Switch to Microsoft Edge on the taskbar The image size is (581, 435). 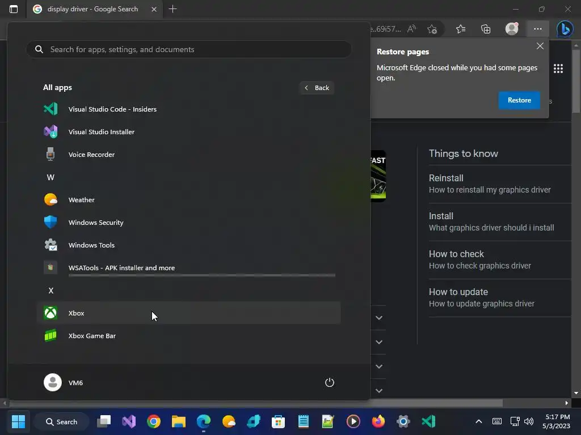204,421
